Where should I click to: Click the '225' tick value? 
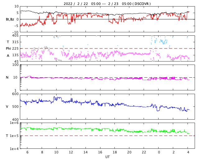(15, 48)
